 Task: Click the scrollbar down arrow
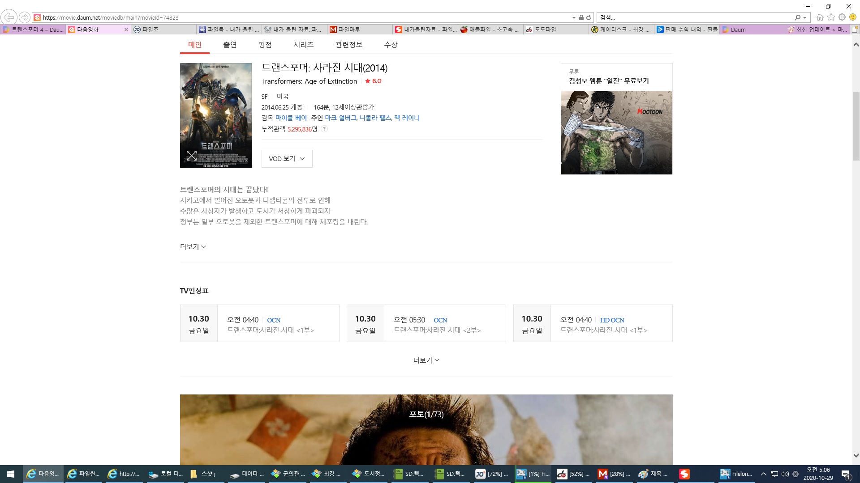(x=856, y=456)
